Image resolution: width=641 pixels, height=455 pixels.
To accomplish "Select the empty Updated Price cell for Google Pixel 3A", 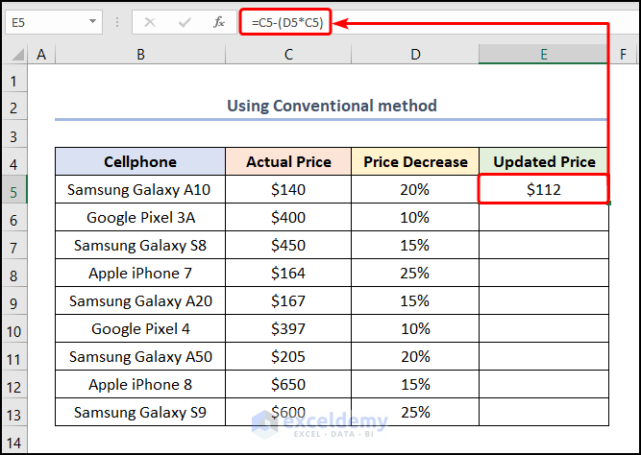I will tap(543, 218).
